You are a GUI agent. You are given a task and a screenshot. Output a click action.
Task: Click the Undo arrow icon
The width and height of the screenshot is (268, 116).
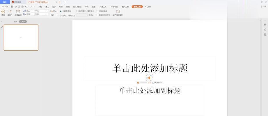(x=26, y=7)
